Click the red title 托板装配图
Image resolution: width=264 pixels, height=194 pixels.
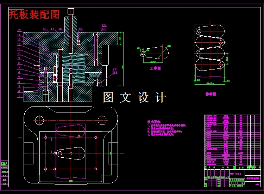pos(34,14)
